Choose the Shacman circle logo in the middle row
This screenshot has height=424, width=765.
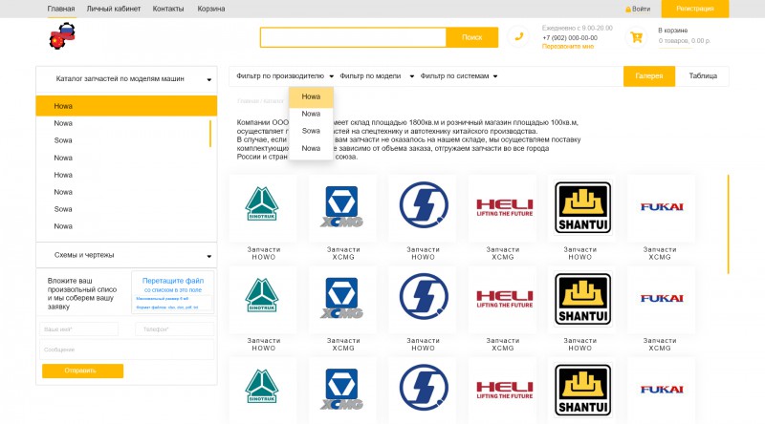423,296
